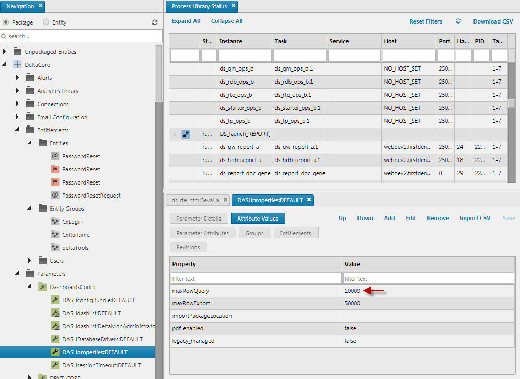The width and height of the screenshot is (520, 379).
Task: Click the DashboardsConfig wrench folder icon
Action: point(42,287)
